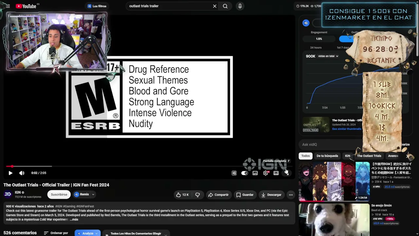Select the '24 hours' stats tab

pyautogui.click(x=316, y=48)
